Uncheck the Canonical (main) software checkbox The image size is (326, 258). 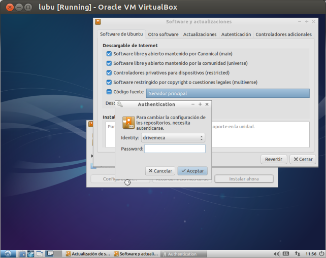pyautogui.click(x=109, y=54)
